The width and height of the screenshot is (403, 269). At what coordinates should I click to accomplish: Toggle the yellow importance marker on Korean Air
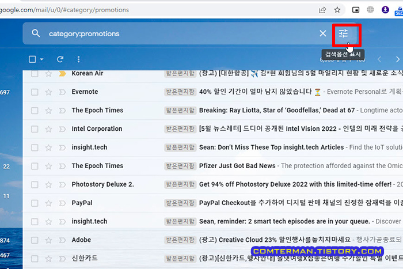click(62, 74)
